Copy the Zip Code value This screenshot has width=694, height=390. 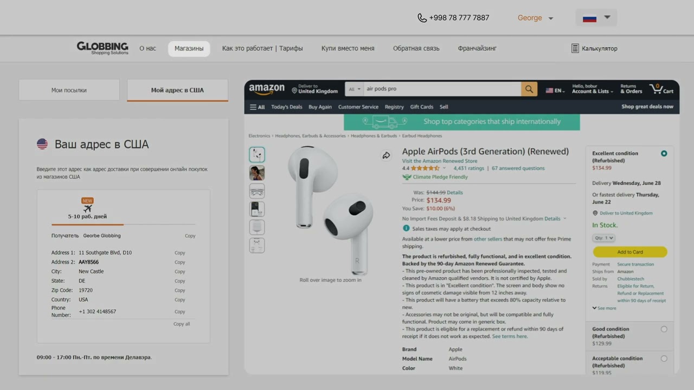click(180, 291)
